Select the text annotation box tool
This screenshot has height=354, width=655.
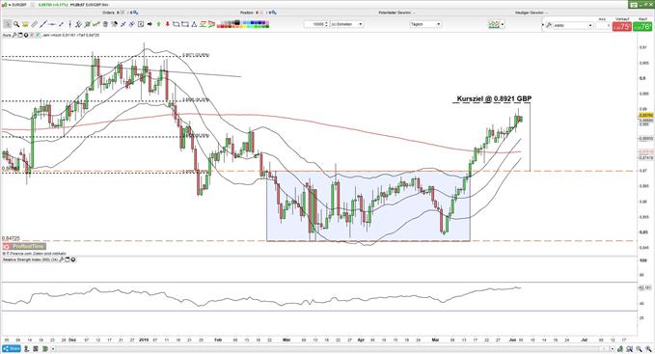141,24
